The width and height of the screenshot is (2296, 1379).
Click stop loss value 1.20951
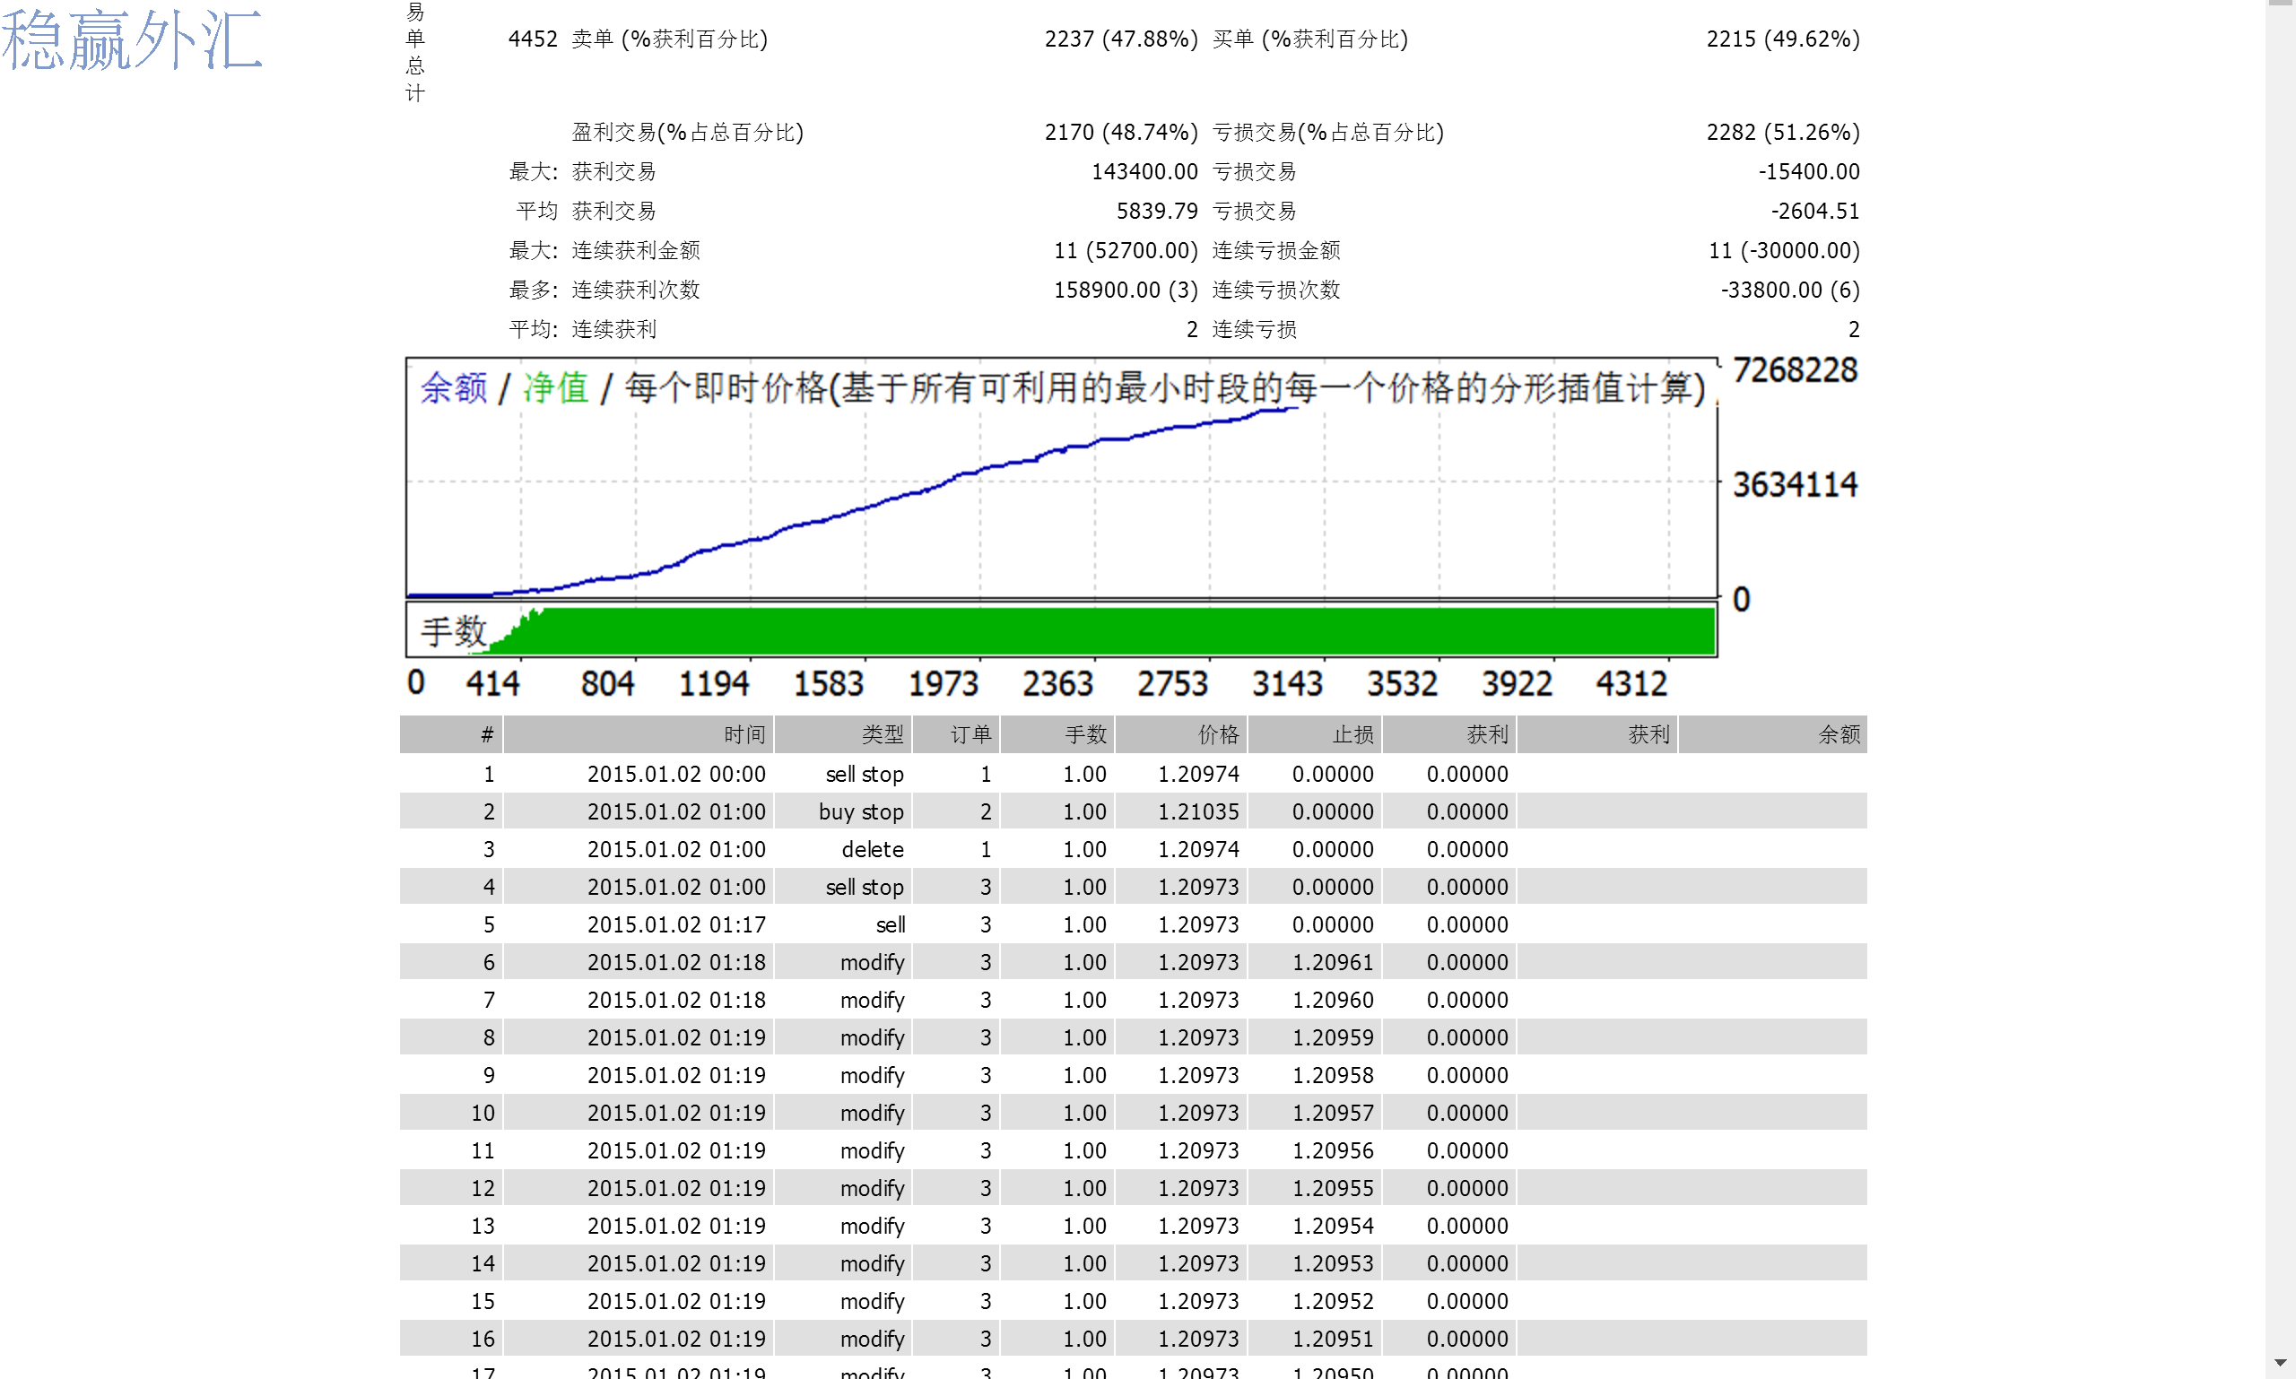click(1332, 1338)
